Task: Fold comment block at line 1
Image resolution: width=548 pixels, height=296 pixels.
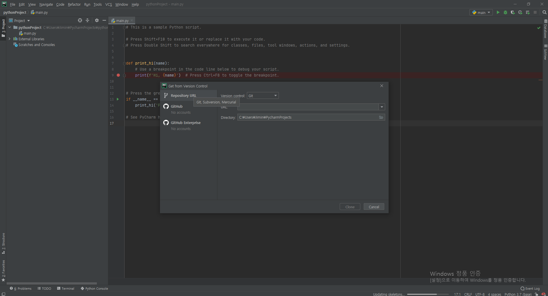Action: (x=124, y=27)
